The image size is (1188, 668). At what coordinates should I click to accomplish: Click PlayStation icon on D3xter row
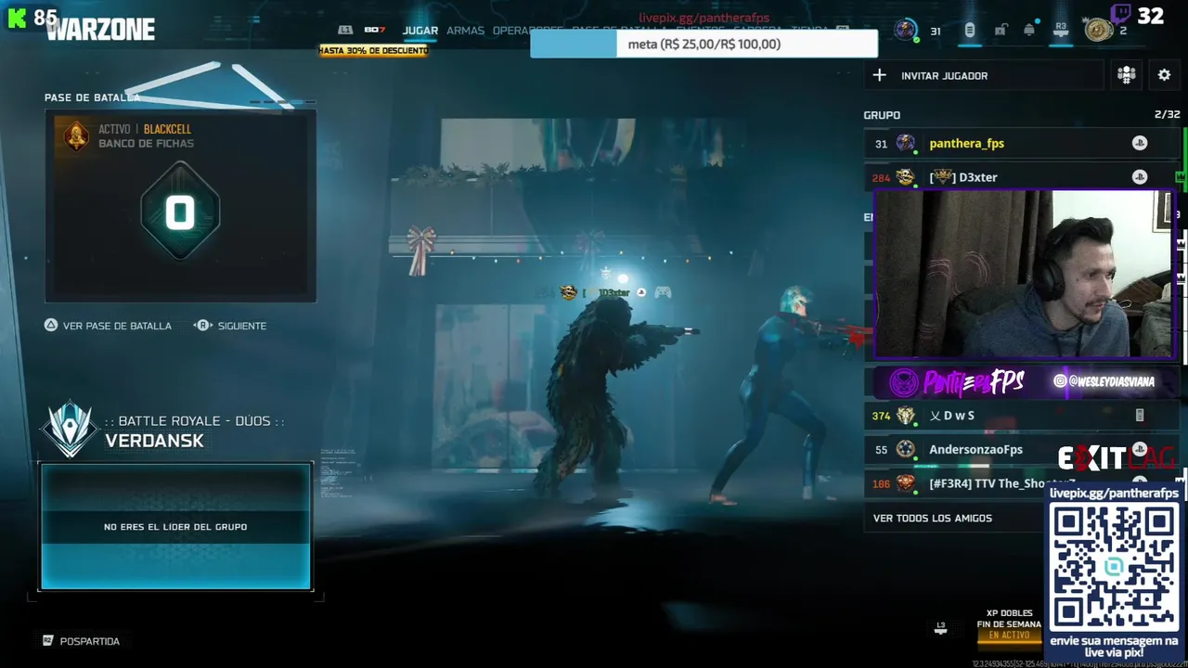point(1140,176)
